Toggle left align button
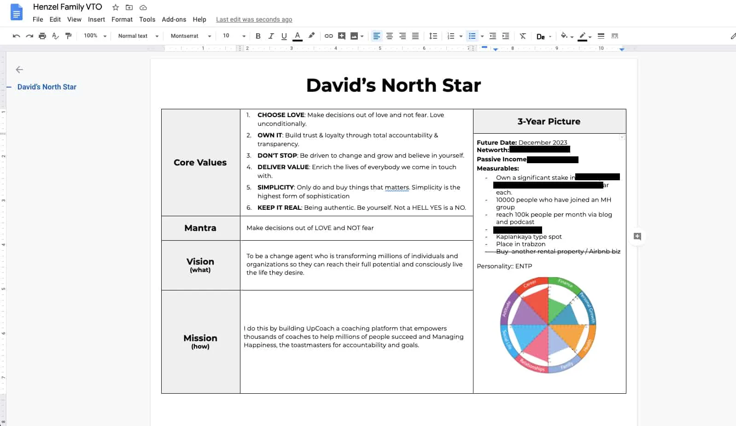 click(x=377, y=36)
